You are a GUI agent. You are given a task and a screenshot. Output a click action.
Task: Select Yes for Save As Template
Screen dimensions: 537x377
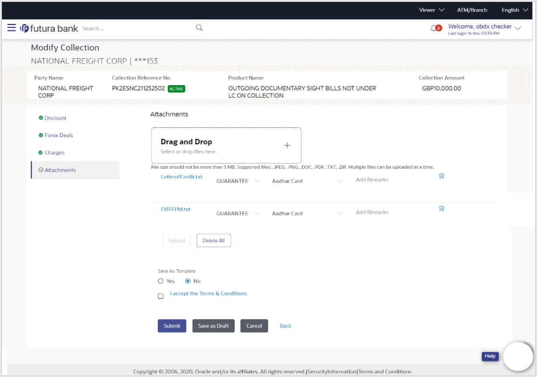coord(161,281)
